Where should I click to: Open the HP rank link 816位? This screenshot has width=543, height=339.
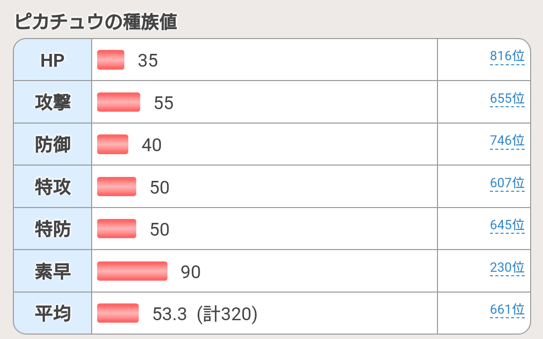507,56
